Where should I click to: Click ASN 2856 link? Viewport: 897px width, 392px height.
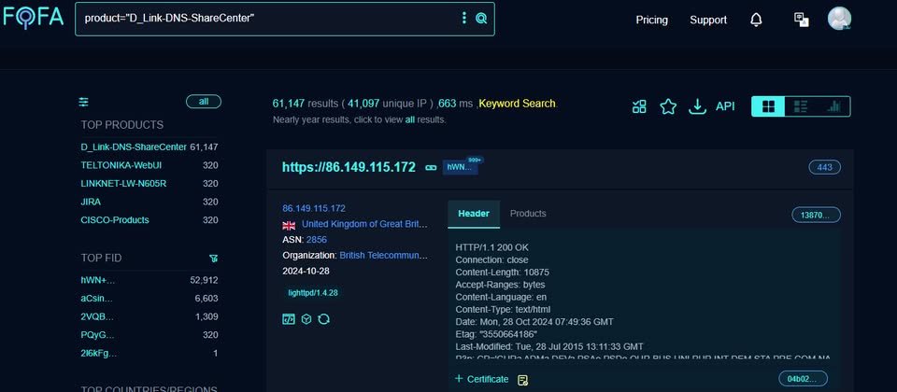point(317,240)
